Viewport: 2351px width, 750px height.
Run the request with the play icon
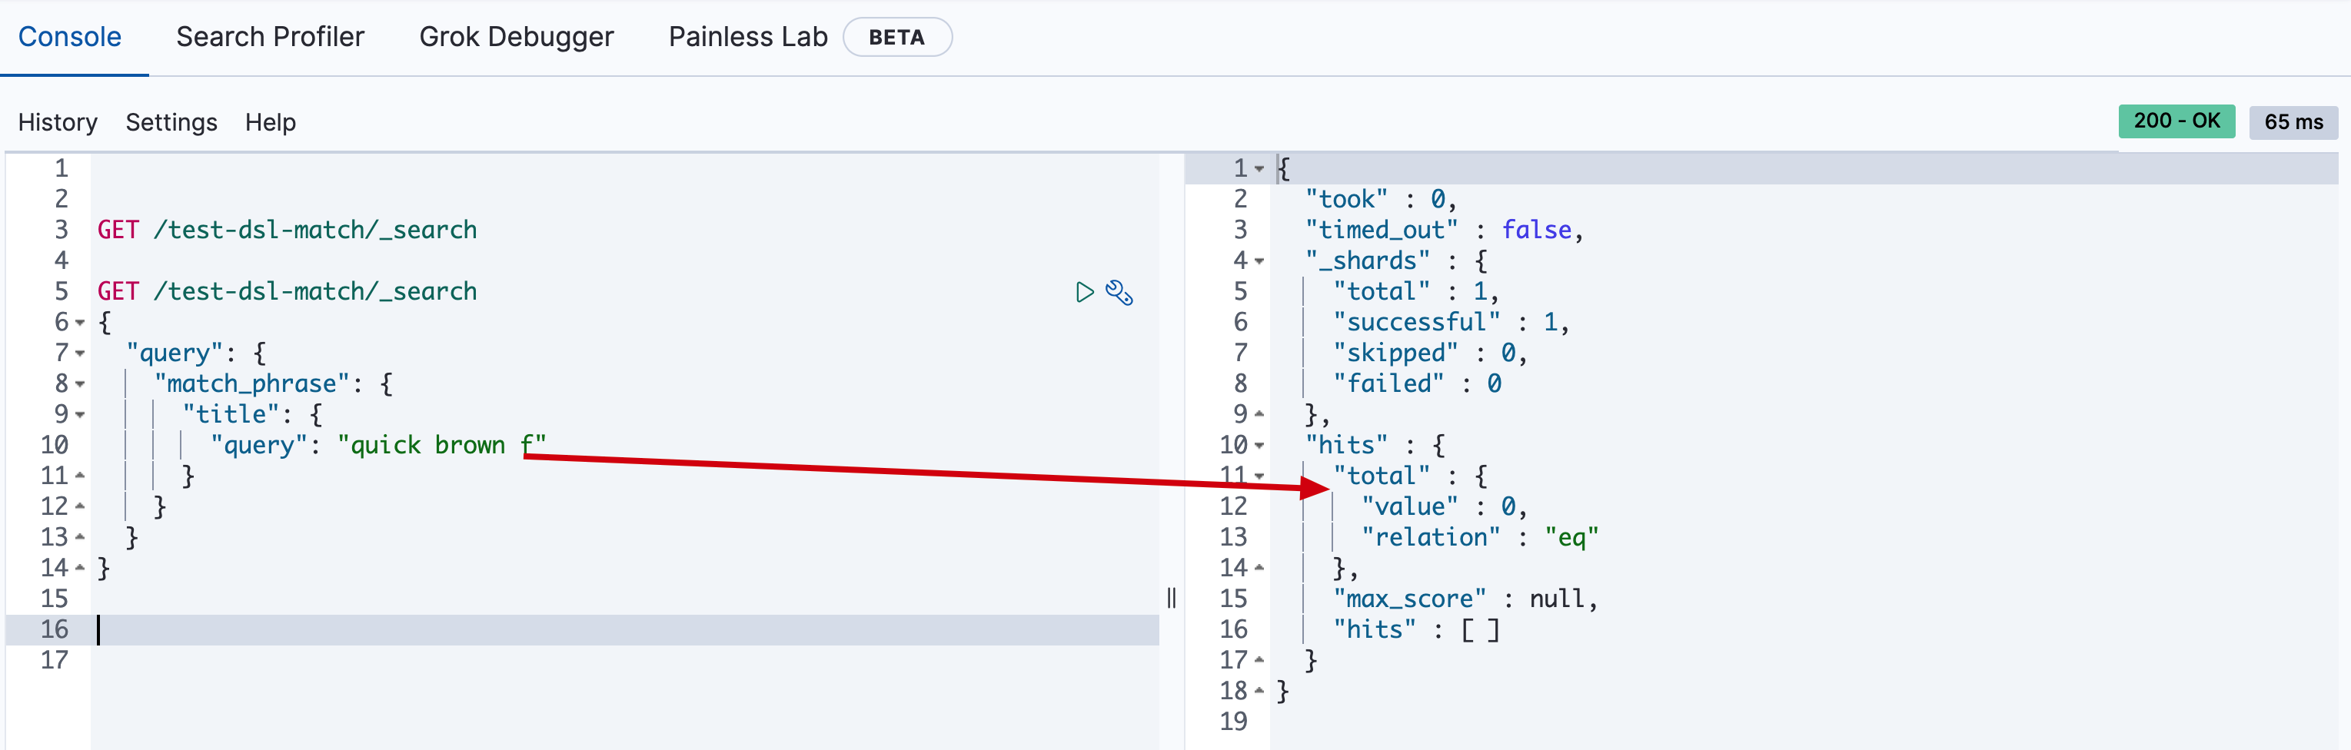tap(1083, 292)
